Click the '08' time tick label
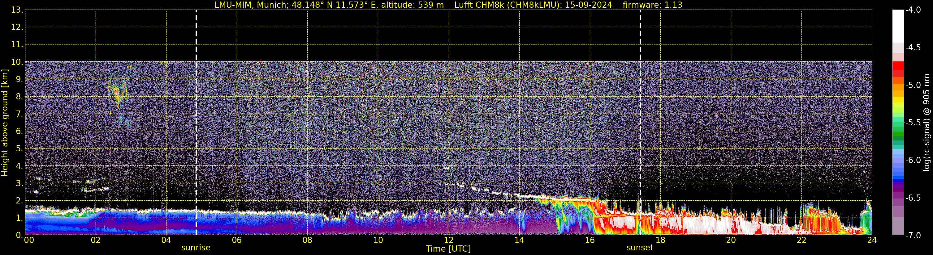This screenshot has height=255, width=933. pyautogui.click(x=308, y=240)
